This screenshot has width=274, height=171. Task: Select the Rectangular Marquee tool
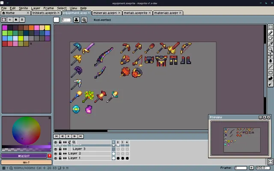point(270,27)
